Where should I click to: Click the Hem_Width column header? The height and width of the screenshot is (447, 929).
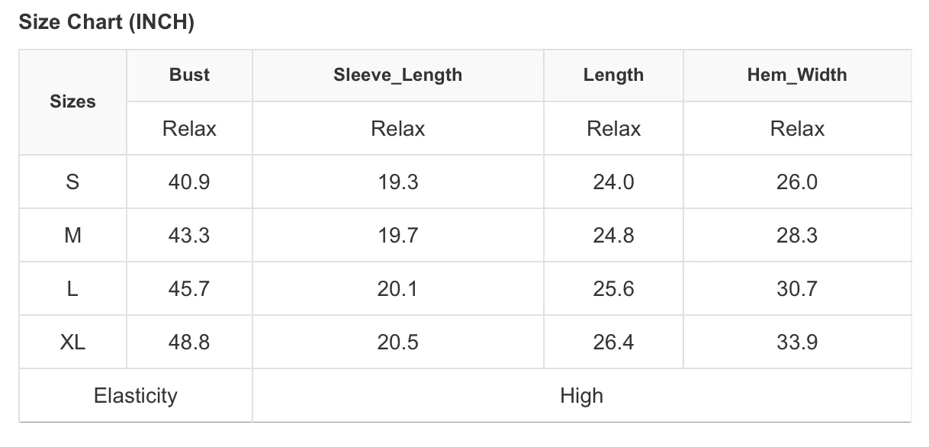coord(797,75)
